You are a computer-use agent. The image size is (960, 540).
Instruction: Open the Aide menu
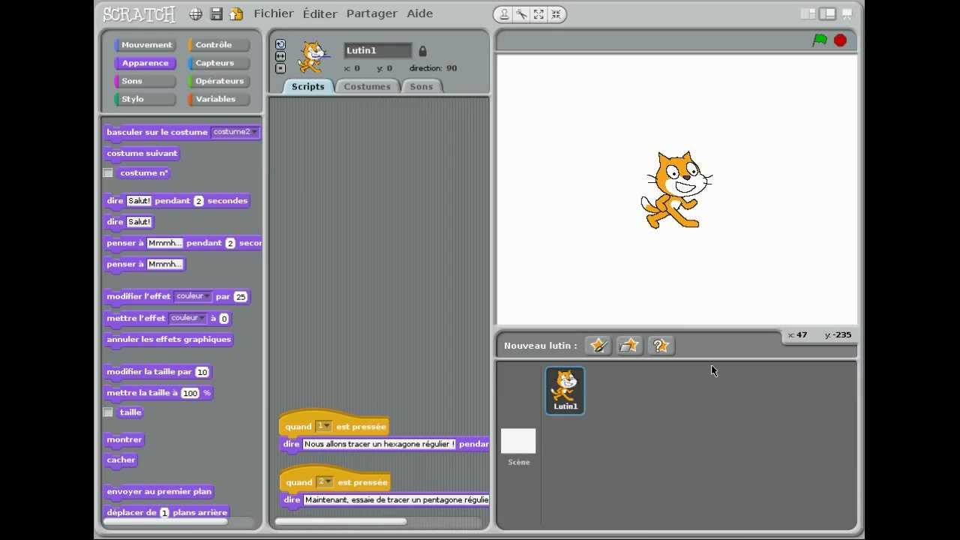[x=420, y=13]
